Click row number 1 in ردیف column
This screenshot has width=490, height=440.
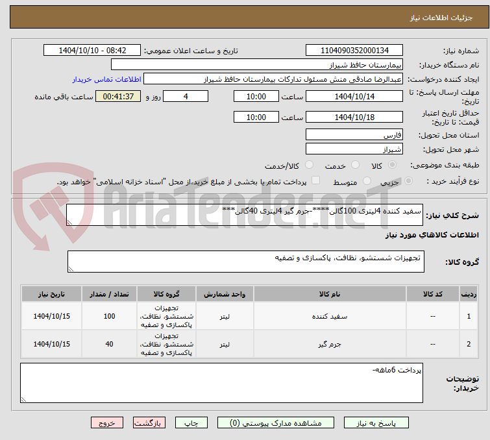(x=469, y=316)
